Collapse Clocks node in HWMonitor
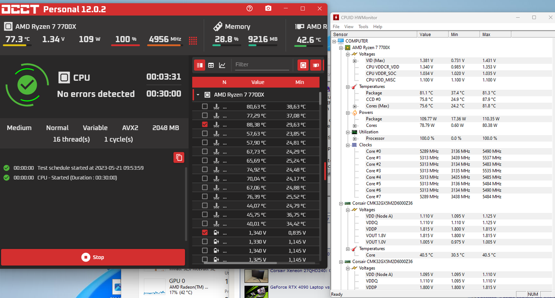Viewport: 555px width, 298px height. (x=348, y=145)
